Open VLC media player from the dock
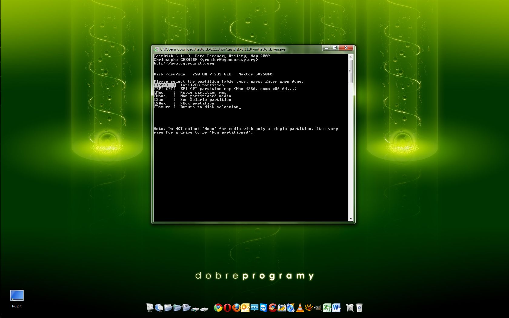509x318 pixels. pyautogui.click(x=300, y=308)
